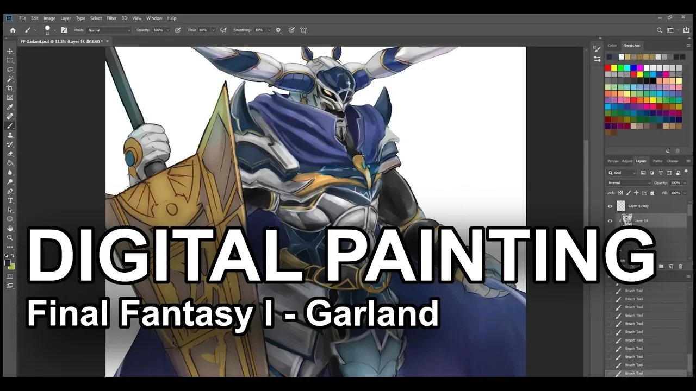Viewport: 696px width, 391px height.
Task: Click the Home icon in options bar
Action: point(13,30)
